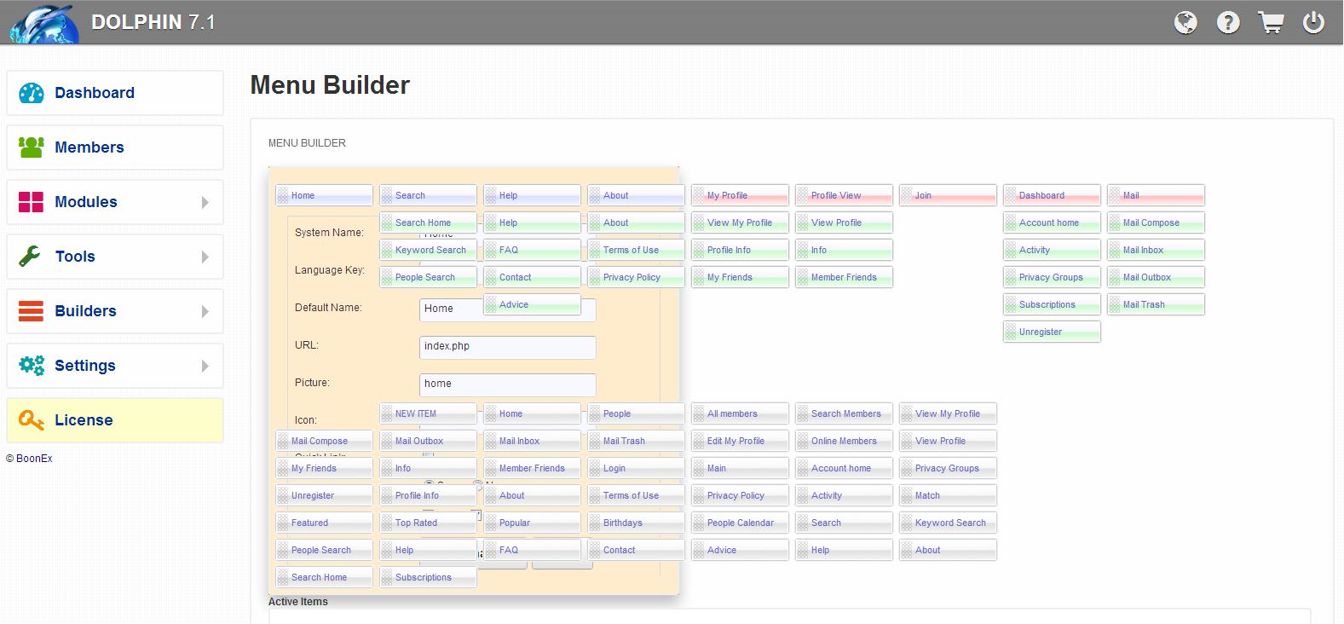
Task: Expand the Settings submenu arrow
Action: click(x=205, y=366)
